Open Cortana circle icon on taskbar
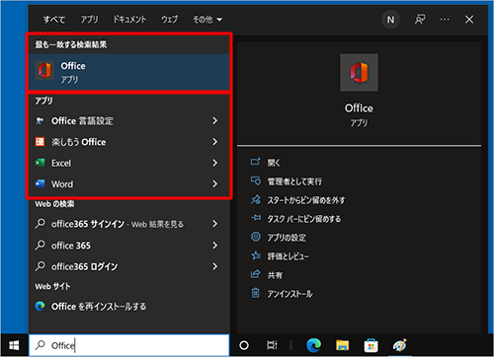The image size is (494, 357). tap(244, 345)
